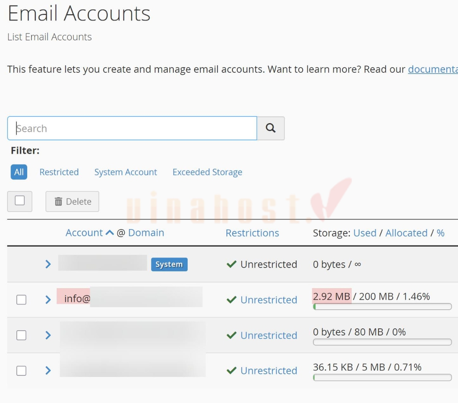Tick the select-all checkbox above the table
The image size is (458, 403).
click(x=19, y=201)
